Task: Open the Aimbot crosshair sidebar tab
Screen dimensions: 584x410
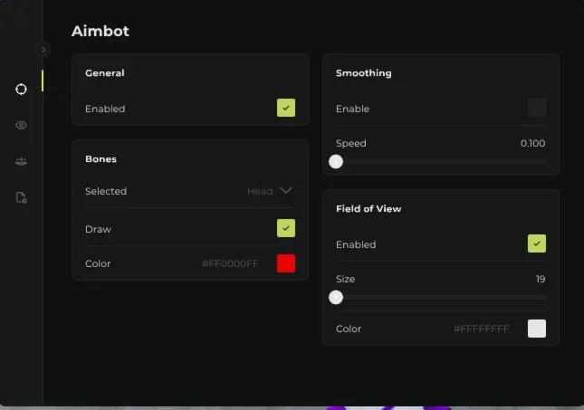Action: (21, 89)
